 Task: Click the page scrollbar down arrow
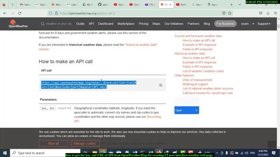point(278,147)
